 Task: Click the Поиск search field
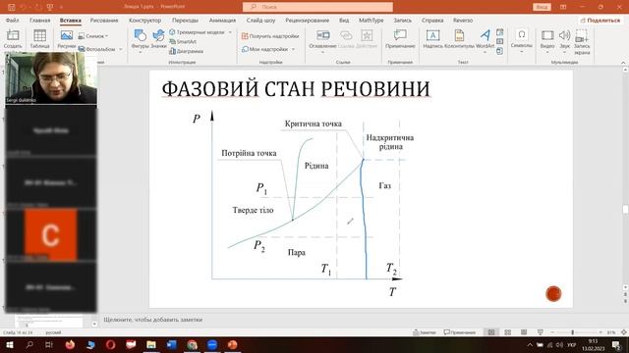point(317,7)
